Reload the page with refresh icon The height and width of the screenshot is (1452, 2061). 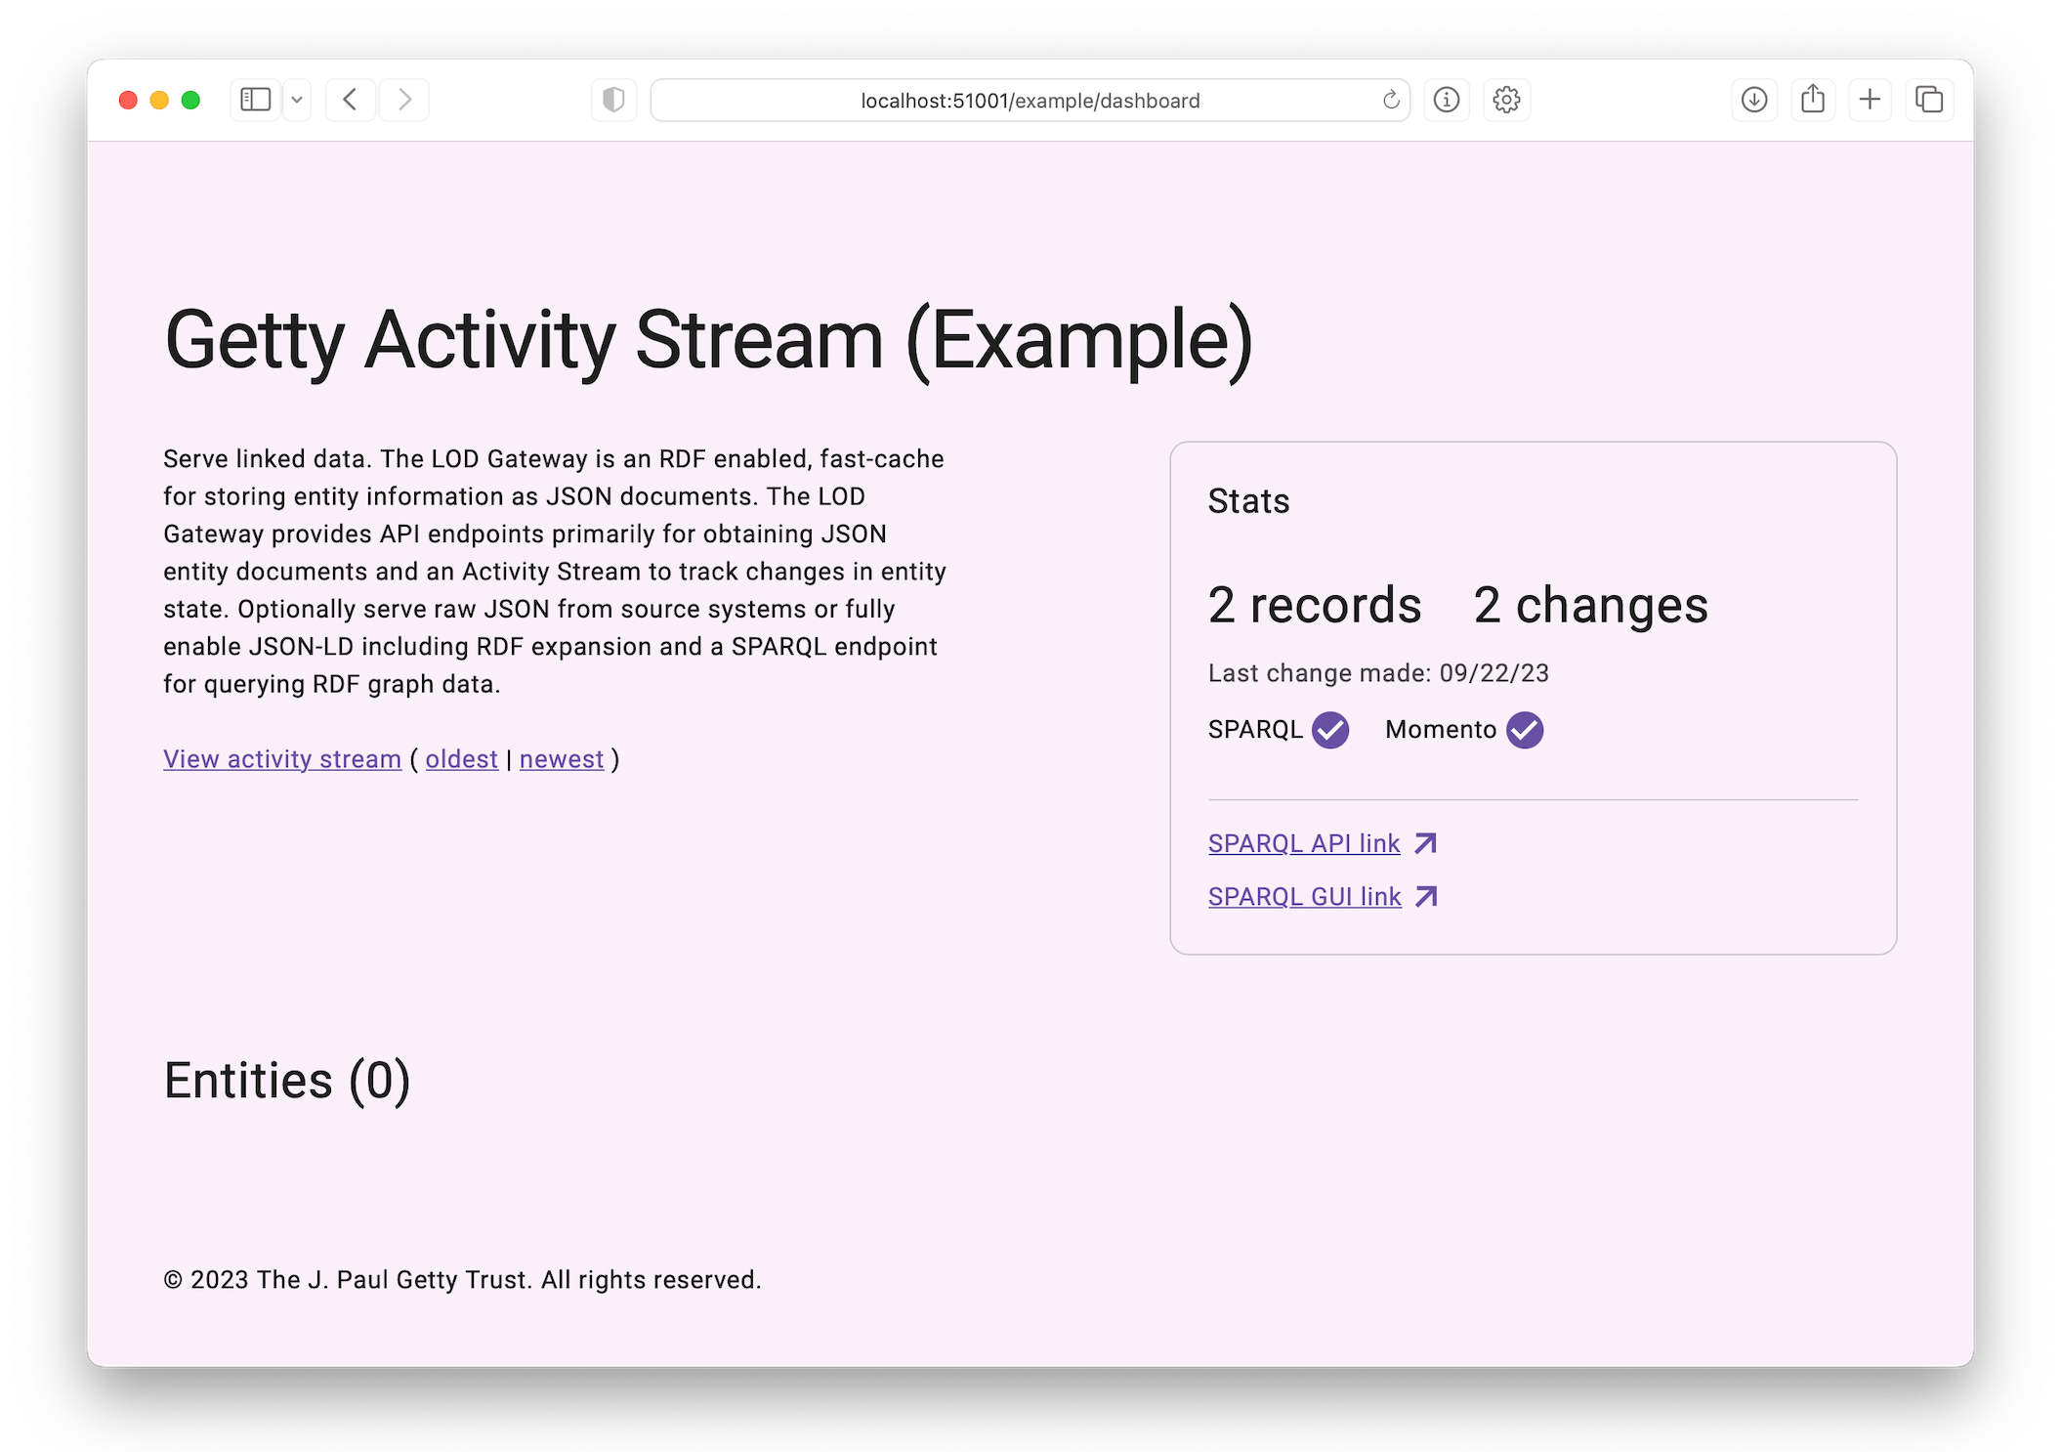tap(1391, 100)
